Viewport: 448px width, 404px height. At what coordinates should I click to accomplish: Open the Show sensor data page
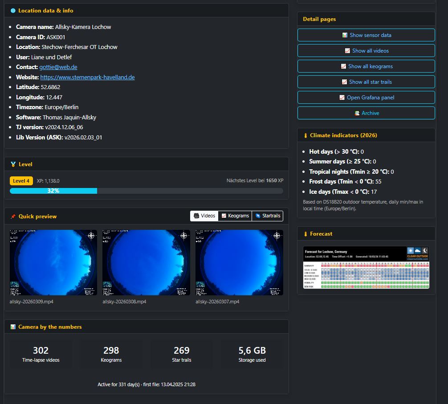(x=367, y=35)
